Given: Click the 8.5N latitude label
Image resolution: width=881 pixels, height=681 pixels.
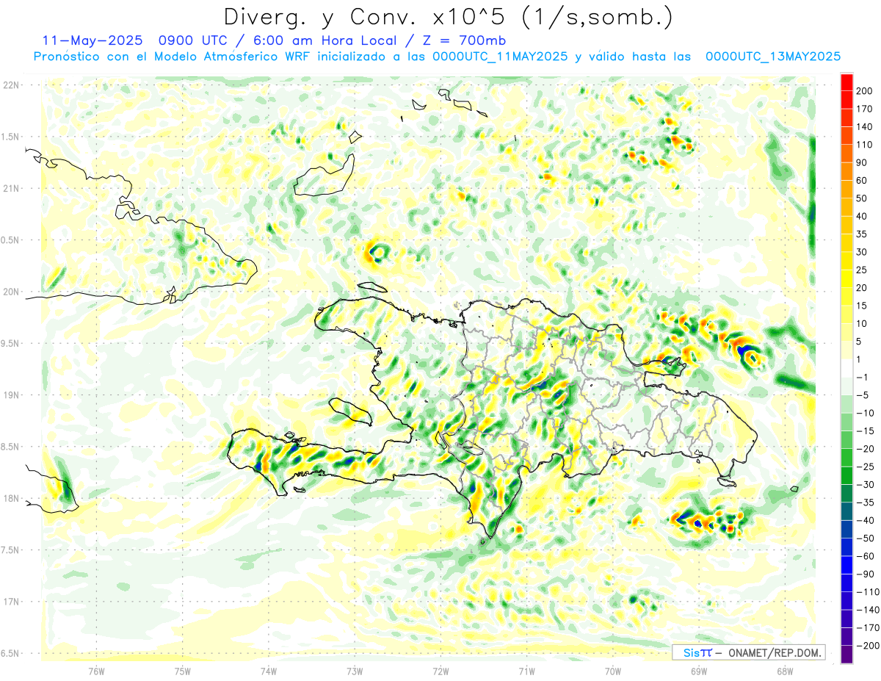Looking at the screenshot, I should coord(11,447).
